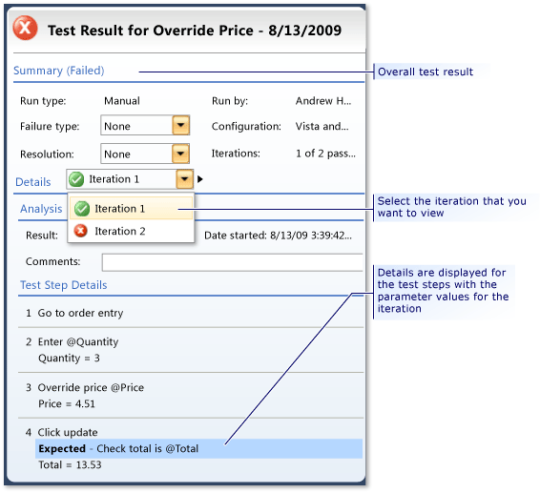Click the Date started timestamp text
Screen dimensions: 540x493
tap(278, 236)
